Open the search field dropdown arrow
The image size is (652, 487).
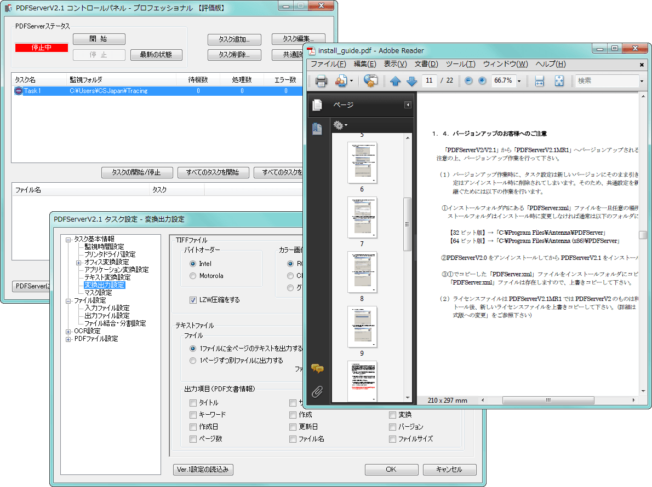tap(642, 81)
